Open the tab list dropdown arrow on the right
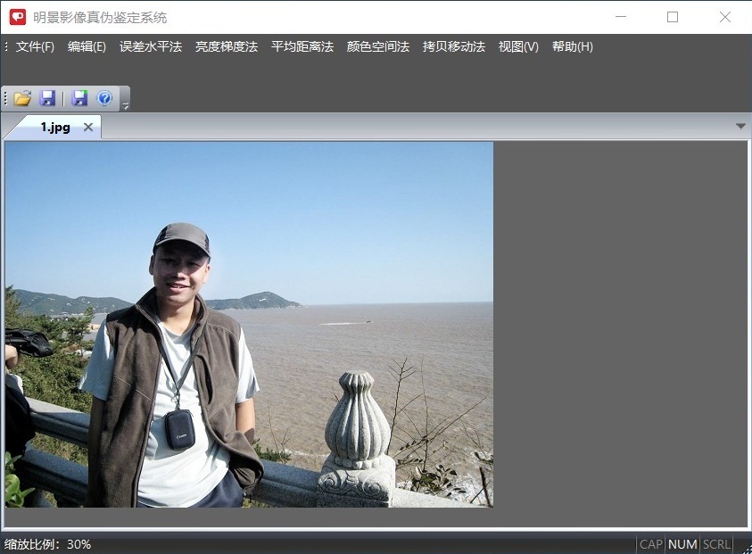Screen dimensions: 752x554 [740, 126]
